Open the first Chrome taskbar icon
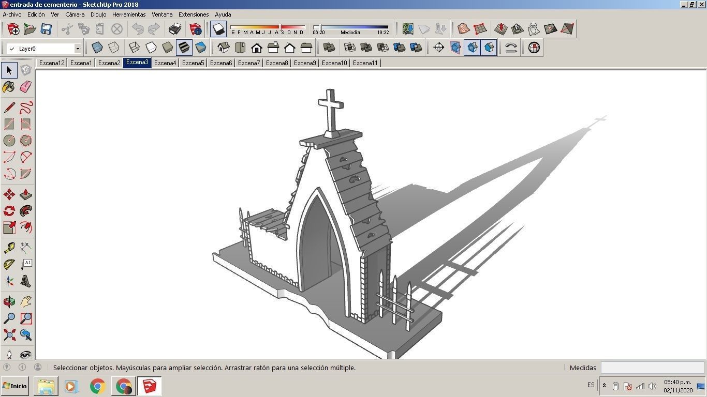 [97, 386]
